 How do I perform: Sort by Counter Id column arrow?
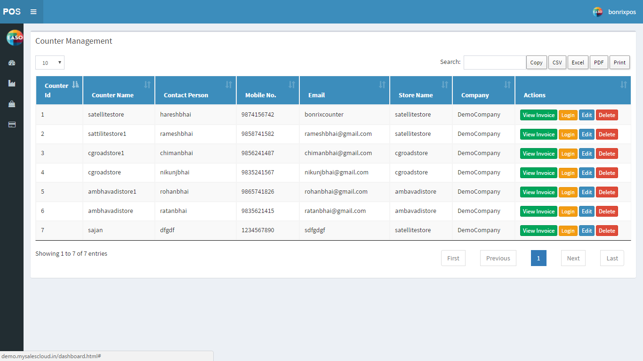pyautogui.click(x=75, y=85)
